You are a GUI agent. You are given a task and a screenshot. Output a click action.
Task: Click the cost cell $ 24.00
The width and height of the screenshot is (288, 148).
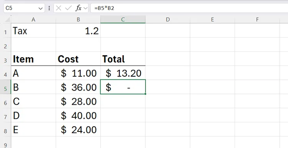coord(78,129)
